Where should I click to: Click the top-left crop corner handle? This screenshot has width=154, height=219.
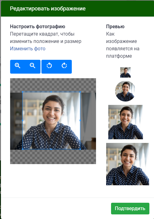pyautogui.click(x=23, y=92)
